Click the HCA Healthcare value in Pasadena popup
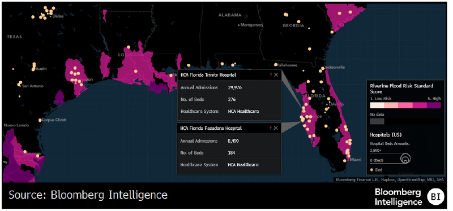453x211 pixels. coord(243,165)
